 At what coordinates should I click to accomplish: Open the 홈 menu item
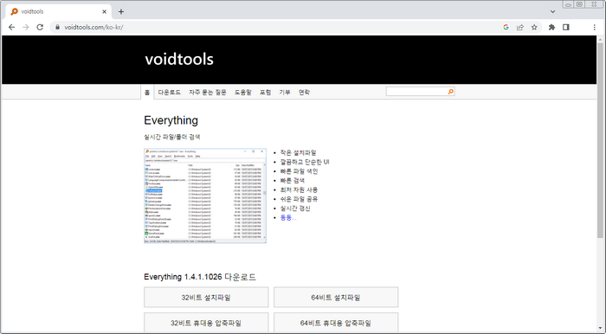click(x=147, y=93)
